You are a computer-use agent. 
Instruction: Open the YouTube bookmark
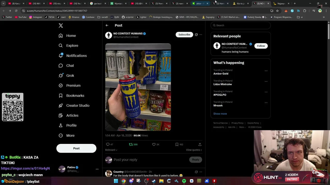coord(21,17)
